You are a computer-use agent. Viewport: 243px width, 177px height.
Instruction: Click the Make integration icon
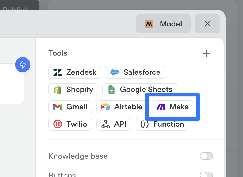tap(161, 107)
